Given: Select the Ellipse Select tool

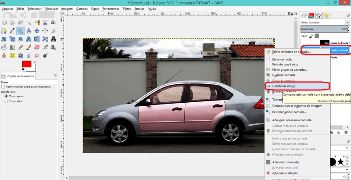Looking at the screenshot, I should (x=12, y=22).
